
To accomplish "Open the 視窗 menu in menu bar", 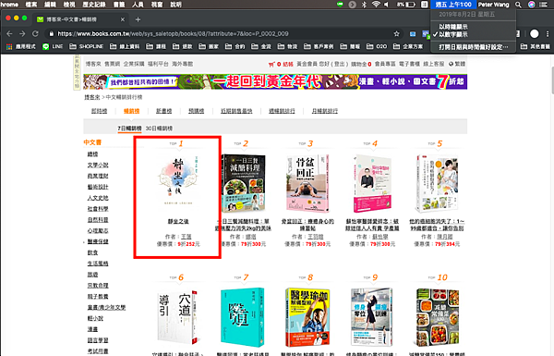I will [x=157, y=5].
